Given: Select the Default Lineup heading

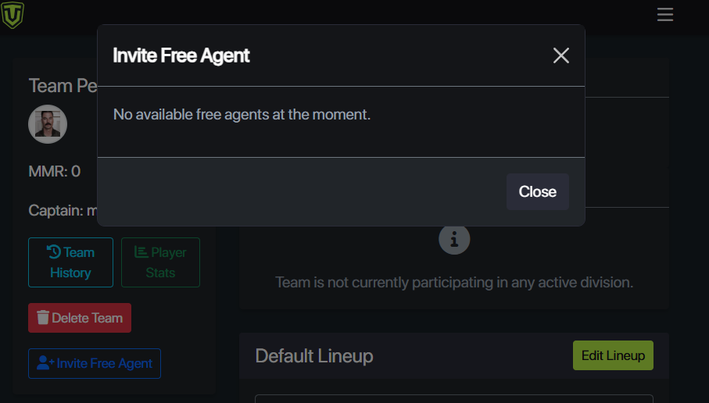Looking at the screenshot, I should click(314, 356).
